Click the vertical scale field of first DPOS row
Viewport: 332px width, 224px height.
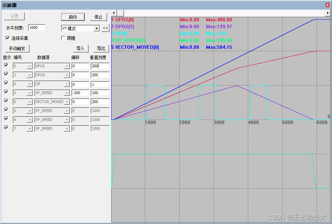100,66
